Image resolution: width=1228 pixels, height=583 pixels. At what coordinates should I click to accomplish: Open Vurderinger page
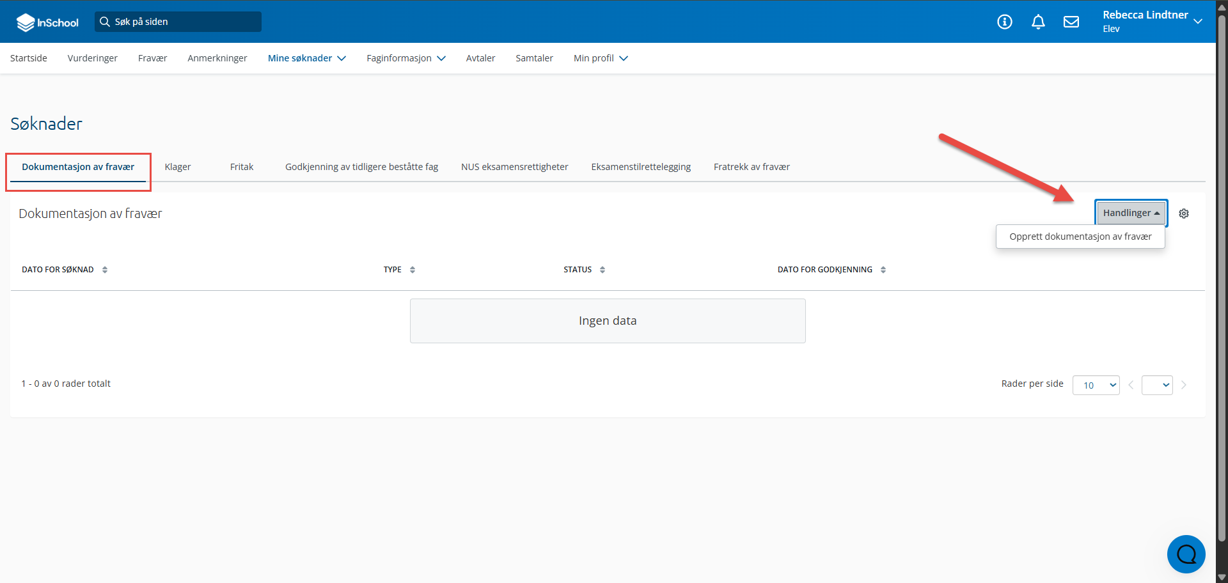(93, 58)
